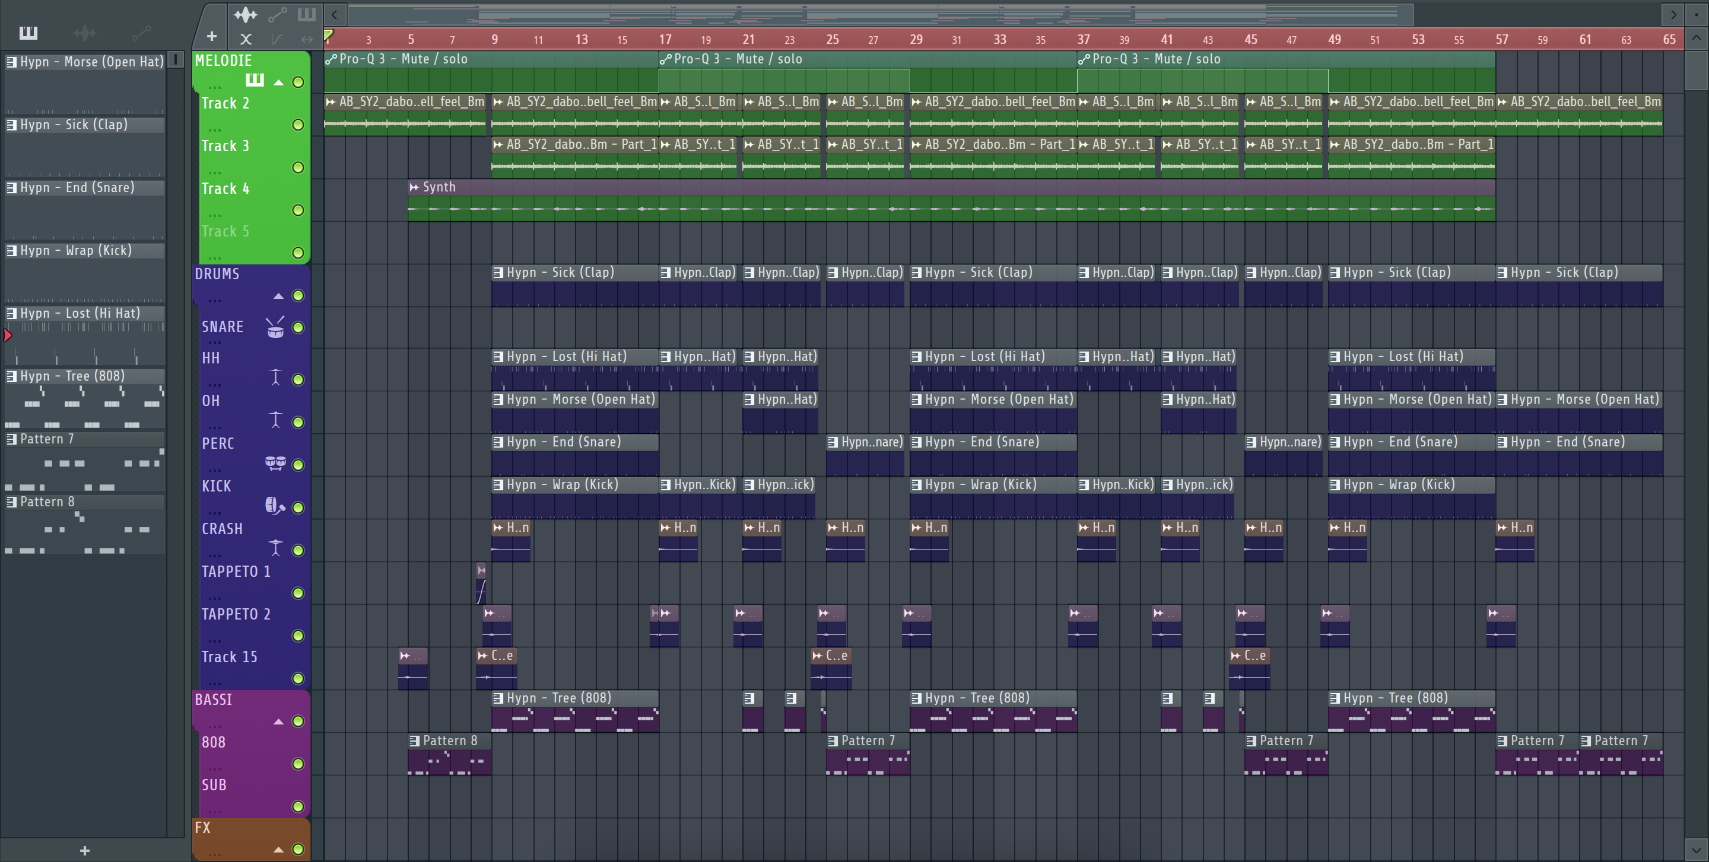Click the cymbal icon on CRASH track
Image resolution: width=1709 pixels, height=862 pixels.
click(275, 548)
